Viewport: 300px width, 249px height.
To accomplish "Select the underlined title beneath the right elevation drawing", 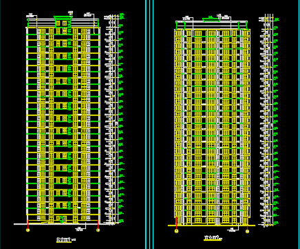I will click(213, 238).
